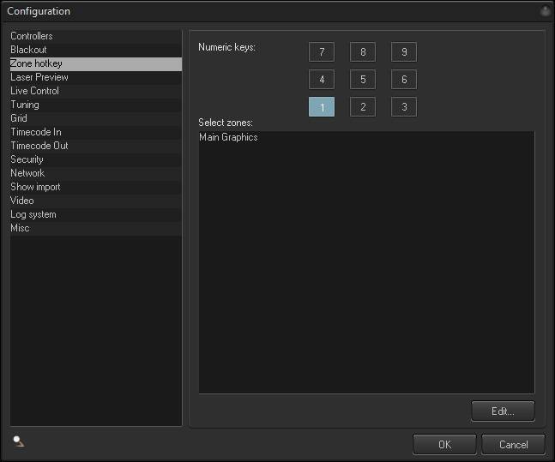Open the Blackout settings category
The image size is (555, 462).
(28, 50)
